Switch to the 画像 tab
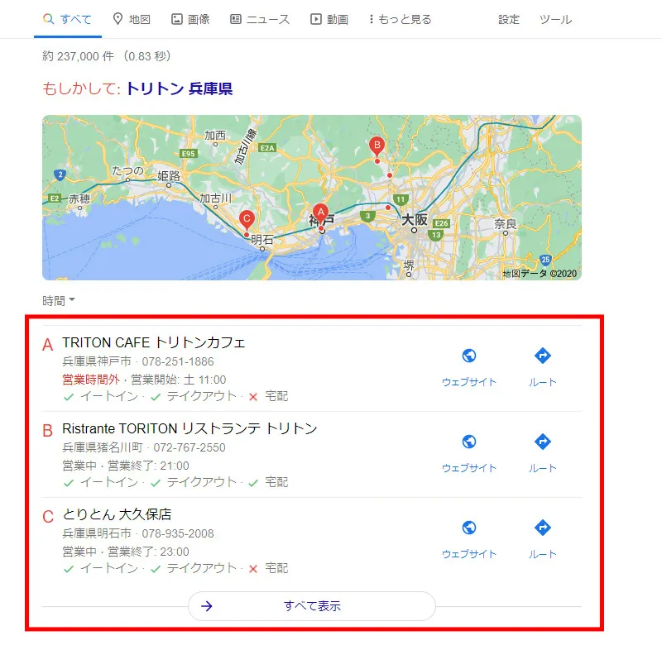 (190, 19)
